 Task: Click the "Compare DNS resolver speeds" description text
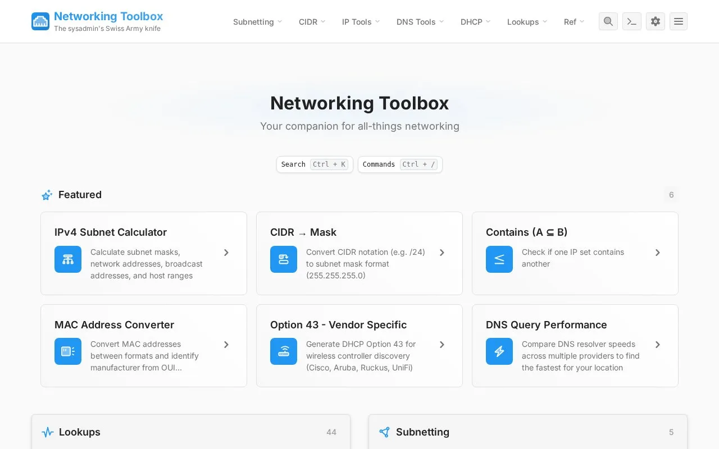point(581,356)
